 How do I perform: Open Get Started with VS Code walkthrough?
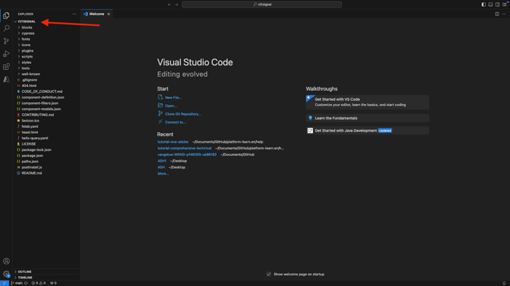(367, 102)
